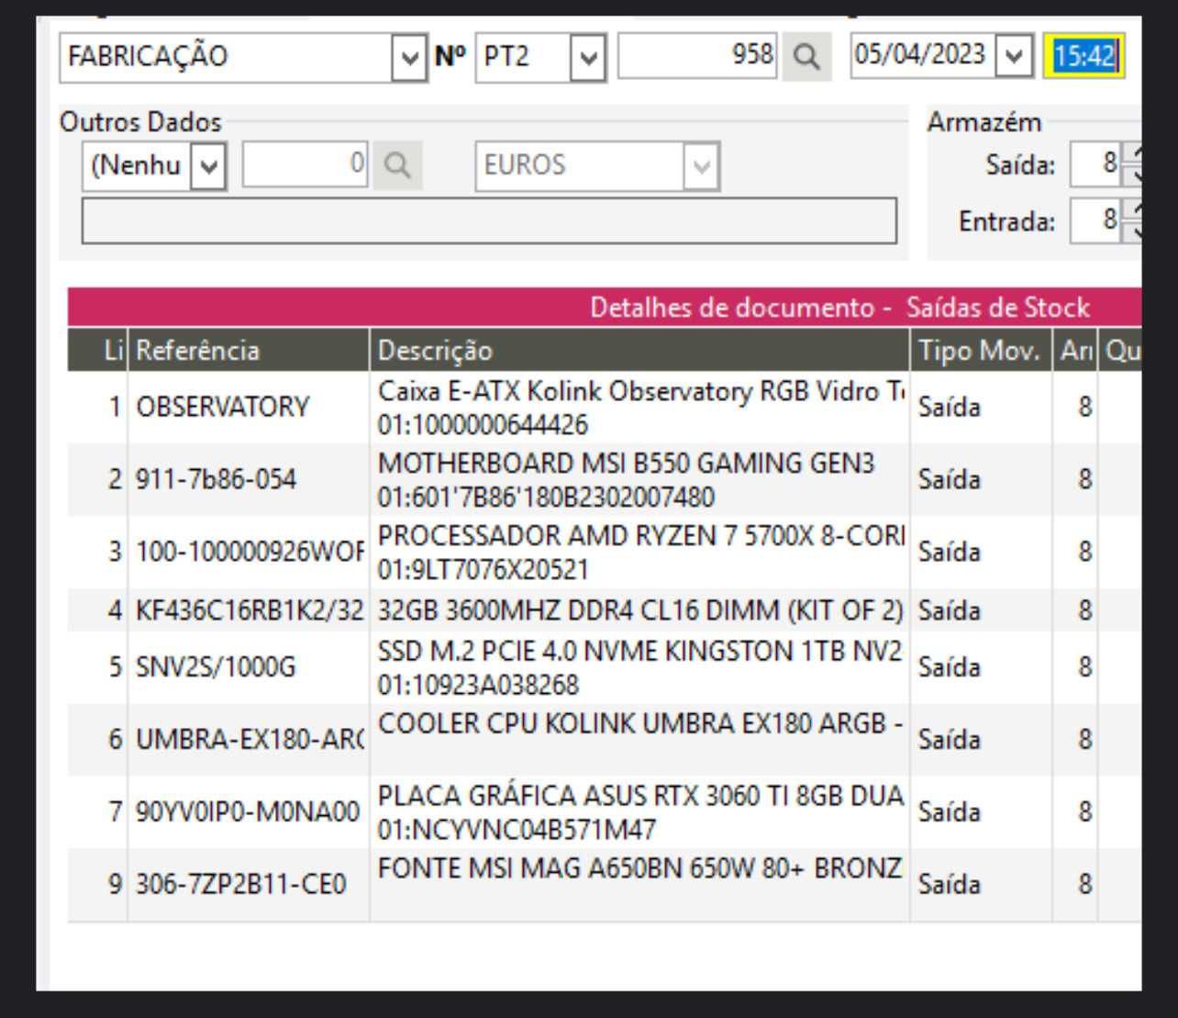The height and width of the screenshot is (1018, 1178).
Task: Select the highlighted 15:42 time field
Action: coord(1084,56)
